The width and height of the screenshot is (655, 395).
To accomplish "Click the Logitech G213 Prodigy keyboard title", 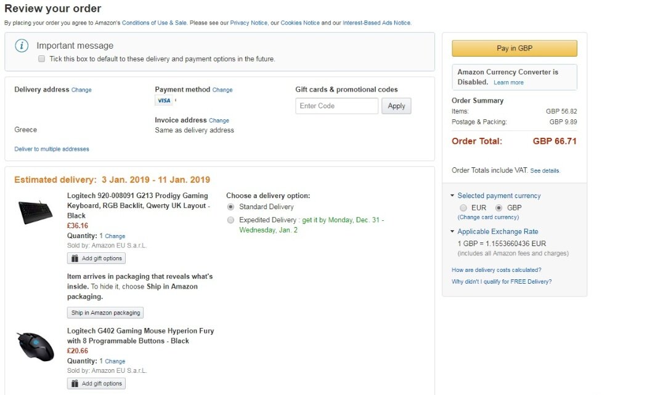I will [x=138, y=205].
